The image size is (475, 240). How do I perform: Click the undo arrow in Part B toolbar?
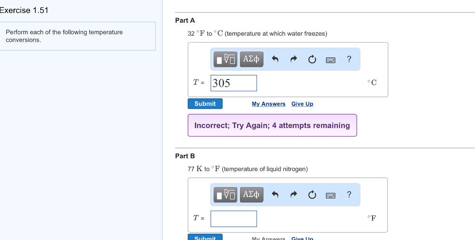(275, 195)
